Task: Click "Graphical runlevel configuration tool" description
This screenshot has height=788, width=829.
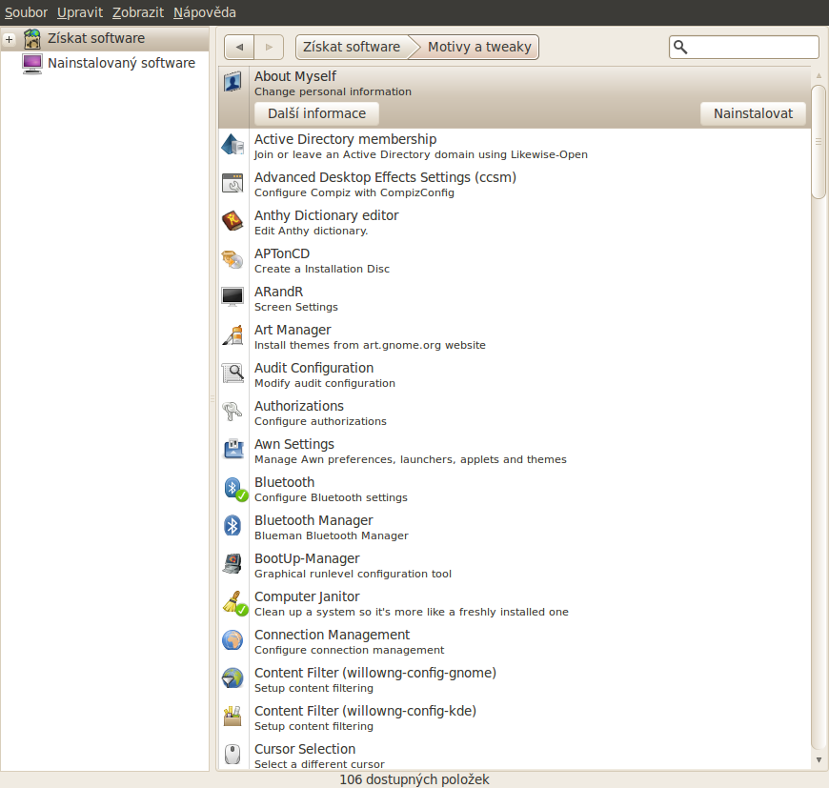Action: pos(353,574)
